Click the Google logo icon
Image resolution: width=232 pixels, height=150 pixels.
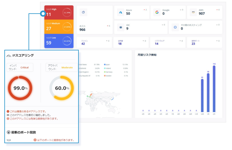(x=157, y=12)
